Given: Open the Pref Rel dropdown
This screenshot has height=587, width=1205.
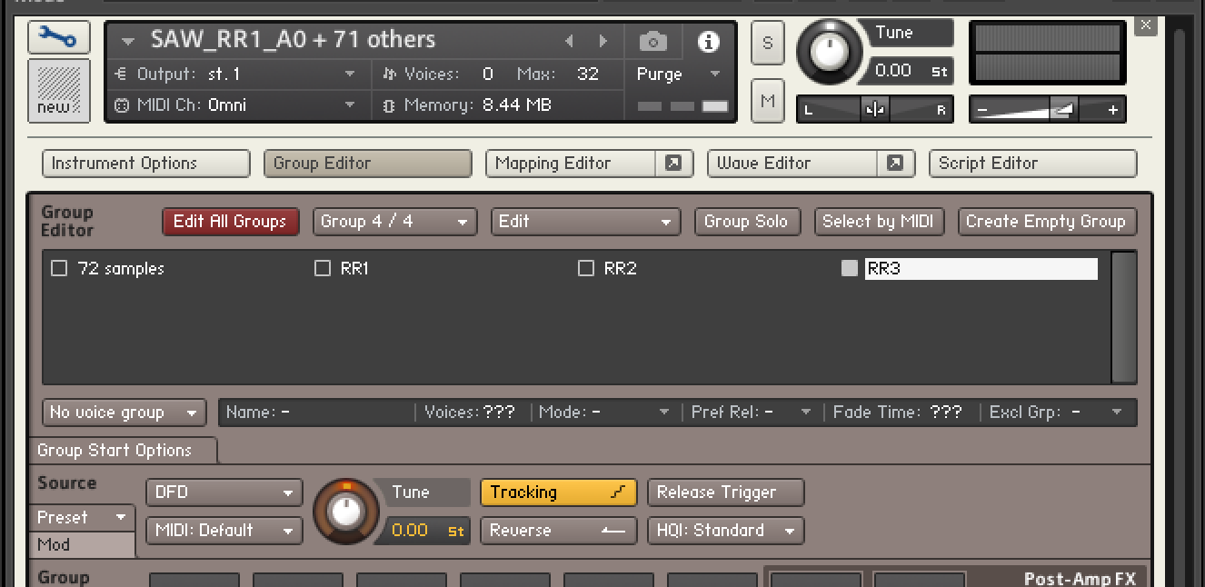Looking at the screenshot, I should [x=752, y=413].
